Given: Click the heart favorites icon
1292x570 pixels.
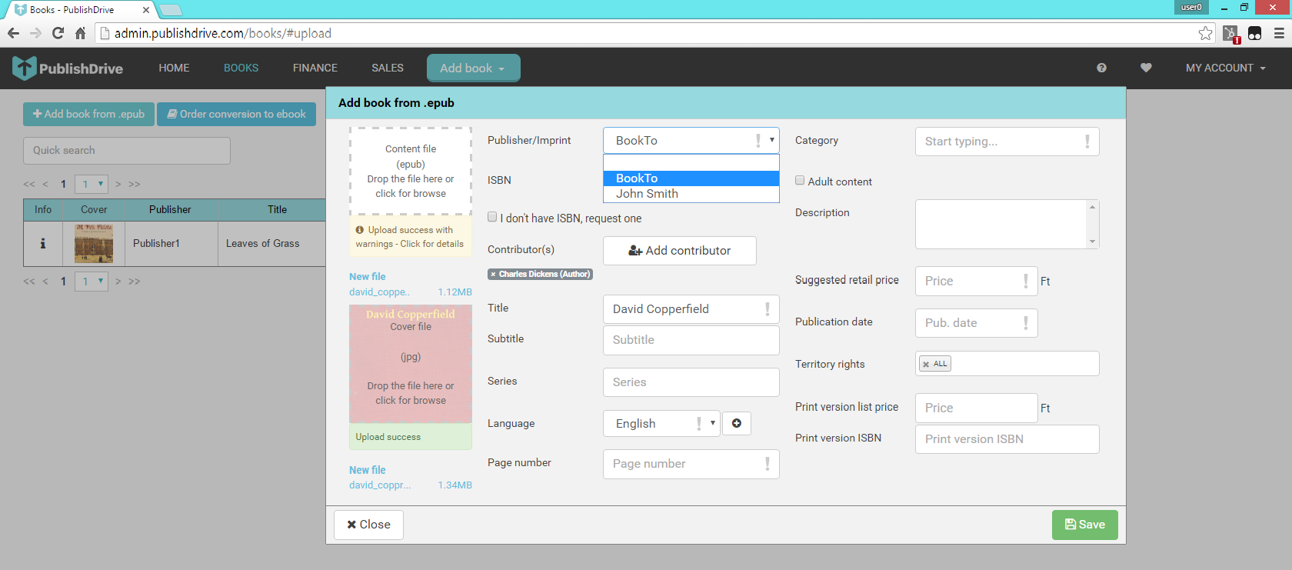Looking at the screenshot, I should coord(1146,68).
